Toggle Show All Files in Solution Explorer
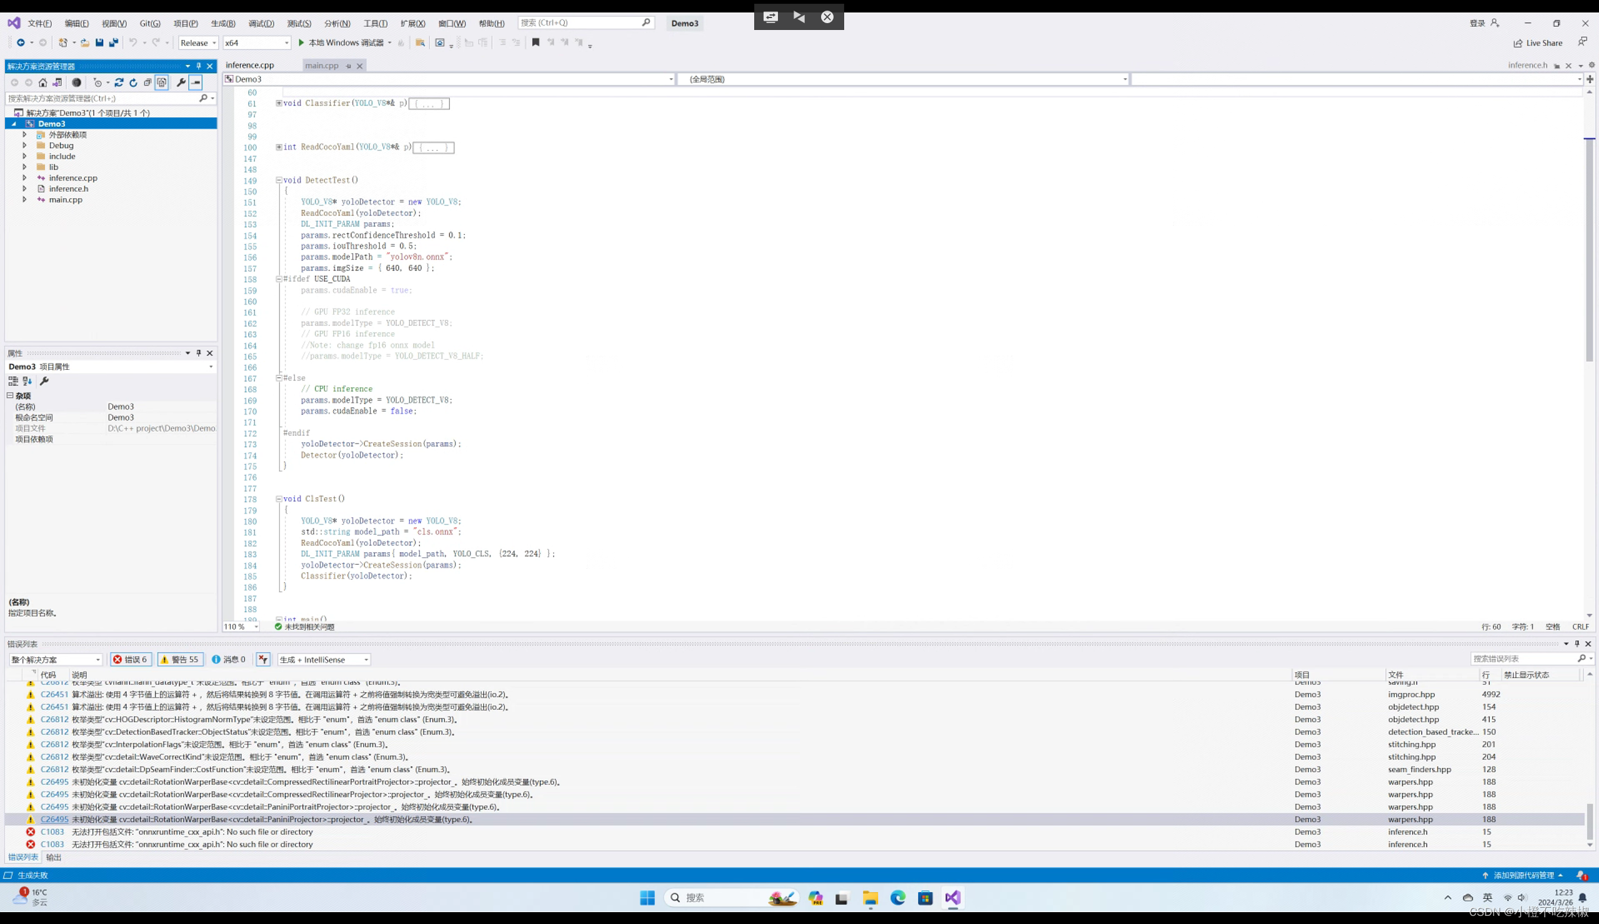1599x924 pixels. (162, 82)
